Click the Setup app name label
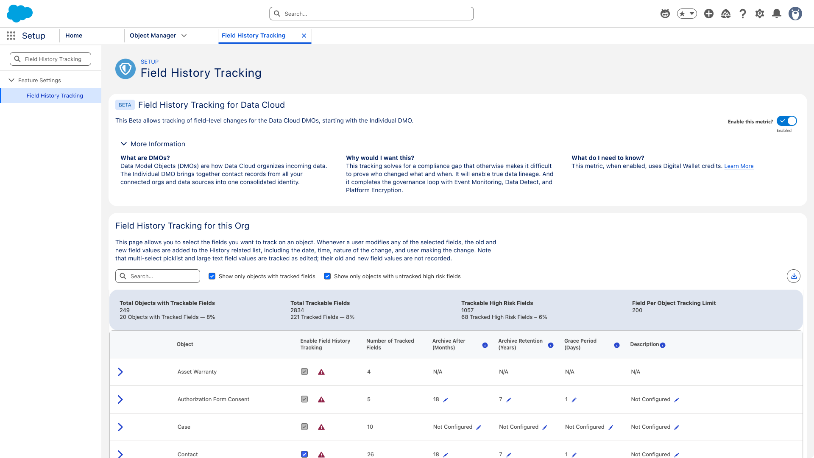Screen dimensions: 814x458 coord(33,36)
